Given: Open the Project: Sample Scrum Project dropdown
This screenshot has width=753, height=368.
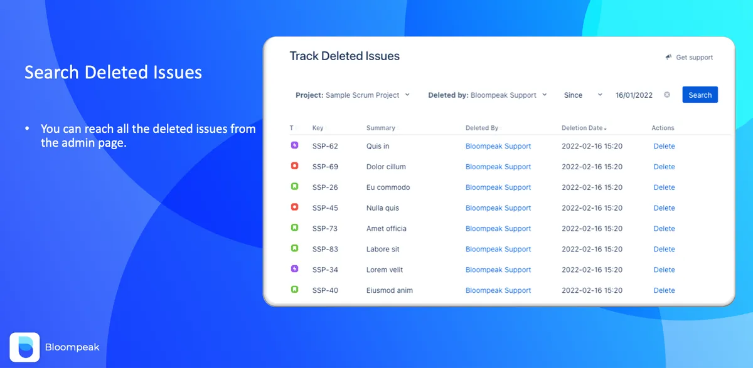Looking at the screenshot, I should tap(353, 95).
